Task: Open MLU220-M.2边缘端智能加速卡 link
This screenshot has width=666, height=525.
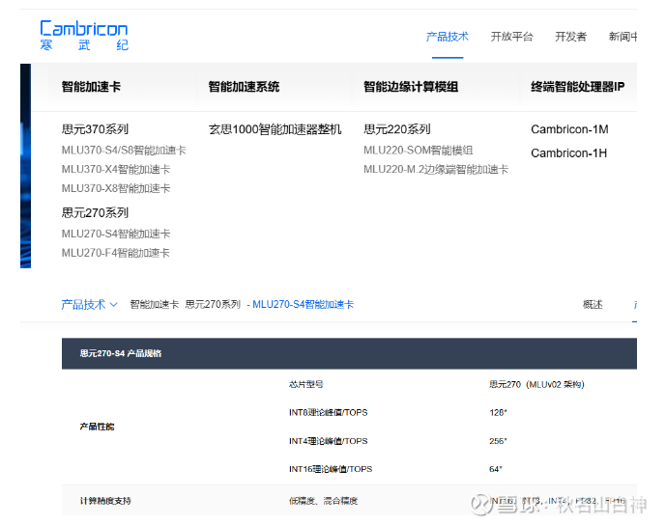Action: tap(436, 169)
